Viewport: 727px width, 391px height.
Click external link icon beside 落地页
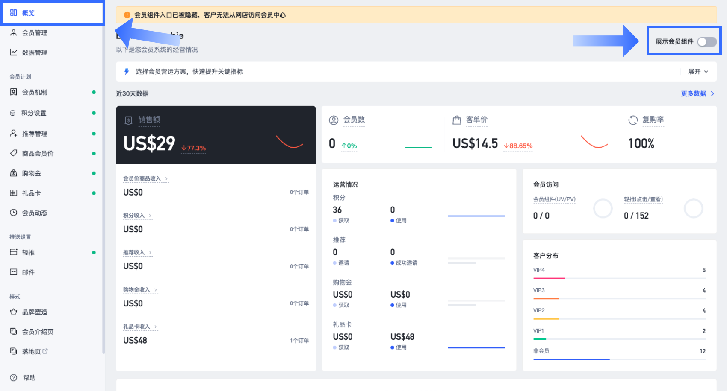pos(45,351)
